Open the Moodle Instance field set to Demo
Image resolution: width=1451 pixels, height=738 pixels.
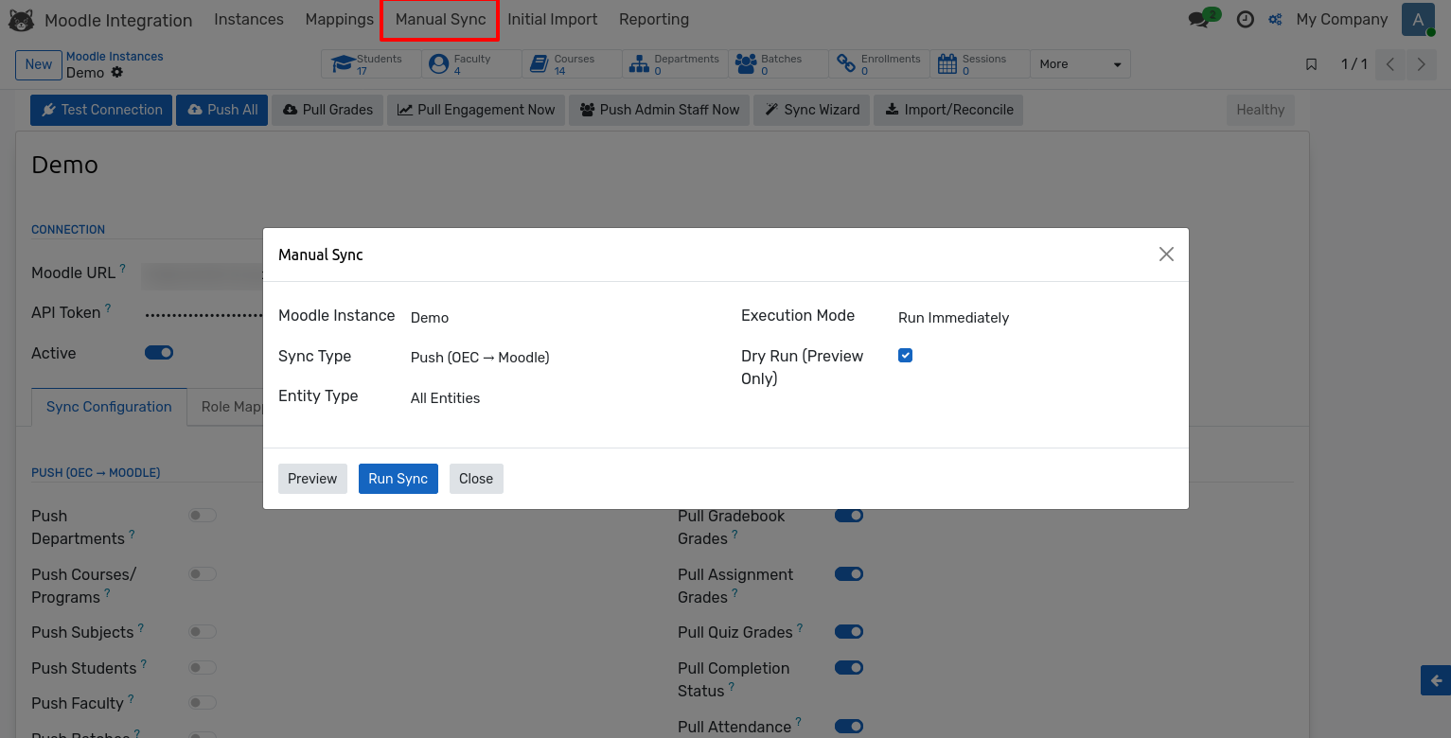point(558,318)
